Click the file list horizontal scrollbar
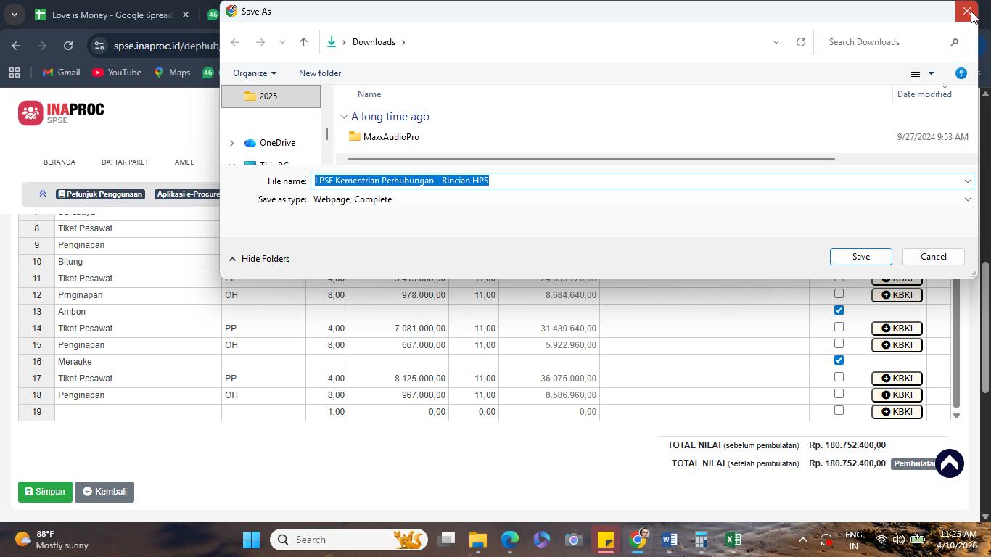Image resolution: width=991 pixels, height=557 pixels. tap(591, 158)
